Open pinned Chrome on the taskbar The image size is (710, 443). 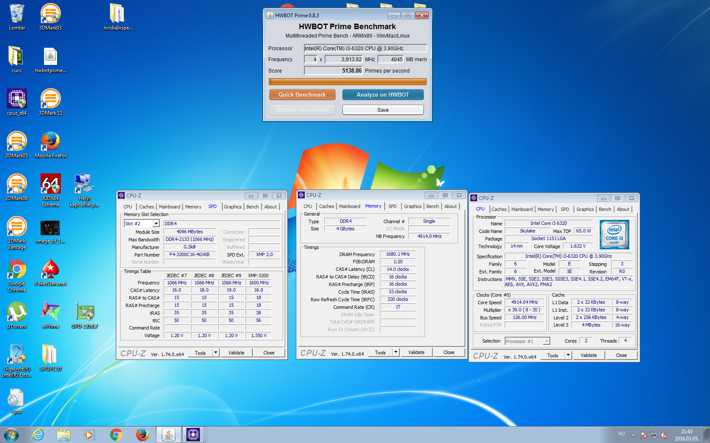pyautogui.click(x=116, y=435)
